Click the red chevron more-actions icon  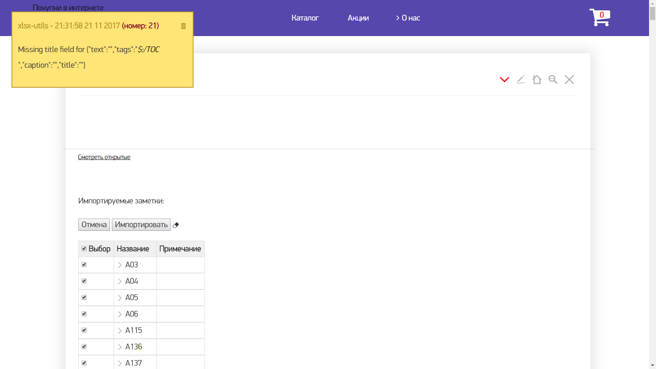pyautogui.click(x=504, y=80)
